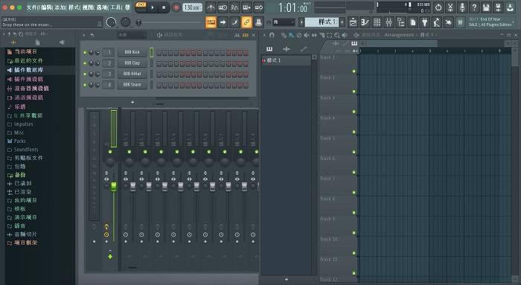Open the 文件 menu
This screenshot has height=285, width=521.
click(x=32, y=7)
